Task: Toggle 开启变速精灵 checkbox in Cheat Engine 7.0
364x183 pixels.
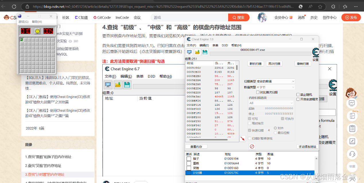Action: pos(298,99)
